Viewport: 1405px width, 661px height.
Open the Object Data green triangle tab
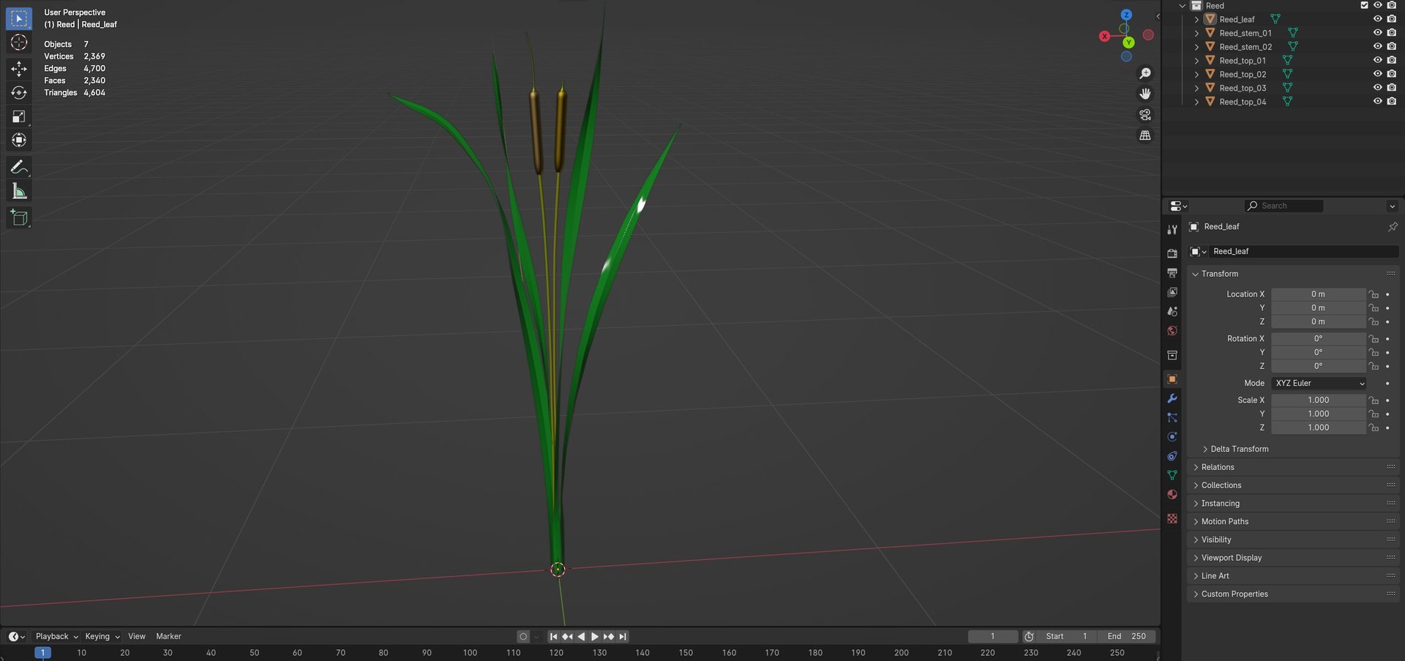coord(1172,475)
